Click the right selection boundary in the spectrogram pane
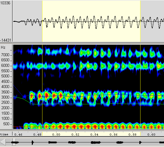The width and height of the screenshot is (164, 147). coord(140,87)
